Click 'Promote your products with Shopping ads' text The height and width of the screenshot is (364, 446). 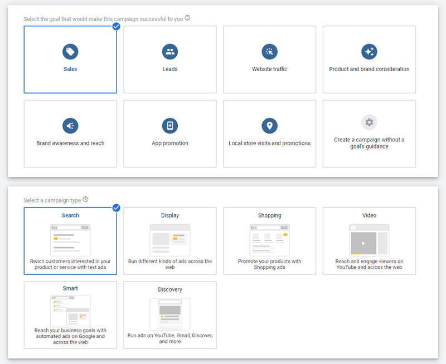click(269, 264)
